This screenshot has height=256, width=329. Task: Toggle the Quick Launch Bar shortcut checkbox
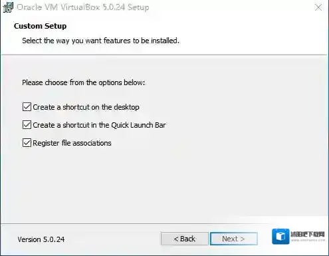pos(27,125)
